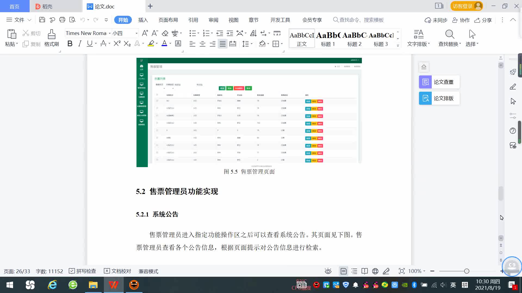This screenshot has height=293, width=522.
Task: Click the 论文排版 button
Action: (439, 98)
